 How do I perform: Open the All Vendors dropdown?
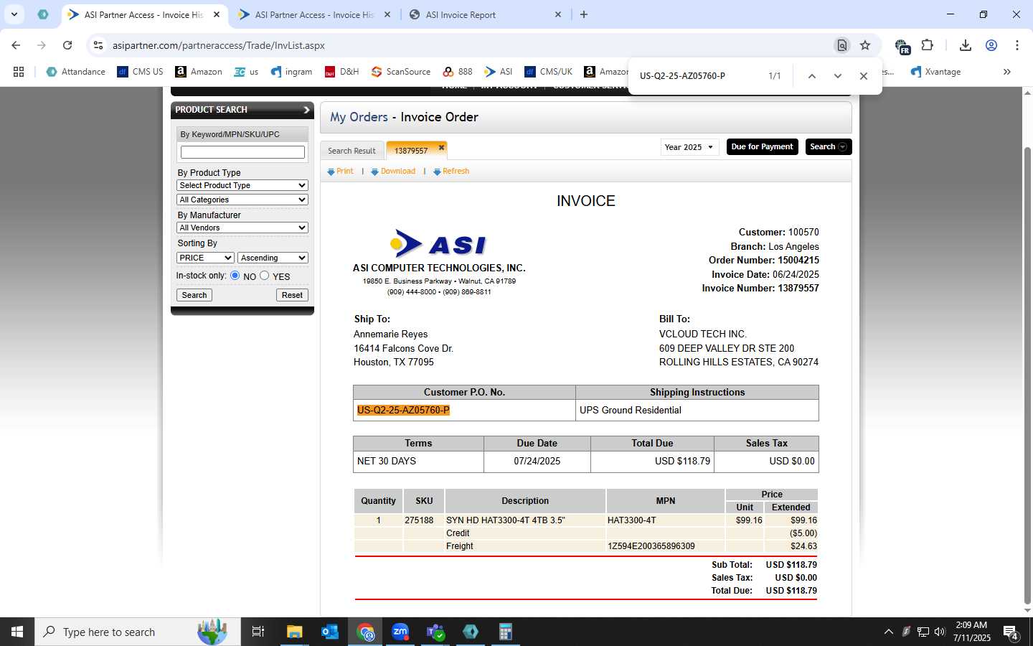242,228
